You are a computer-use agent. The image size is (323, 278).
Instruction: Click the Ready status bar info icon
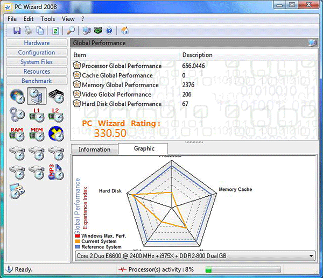[9, 269]
